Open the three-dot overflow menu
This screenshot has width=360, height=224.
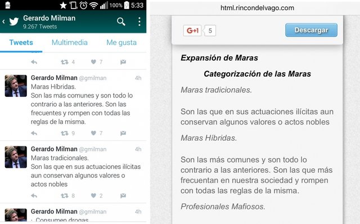(x=139, y=21)
